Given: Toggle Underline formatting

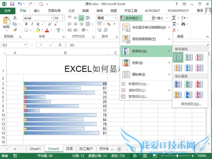Looking at the screenshot, I should [38, 24].
